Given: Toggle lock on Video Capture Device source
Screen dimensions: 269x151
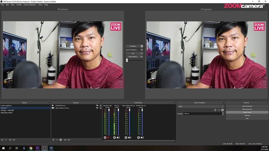Looking at the screenshot, I should click(x=100, y=108).
